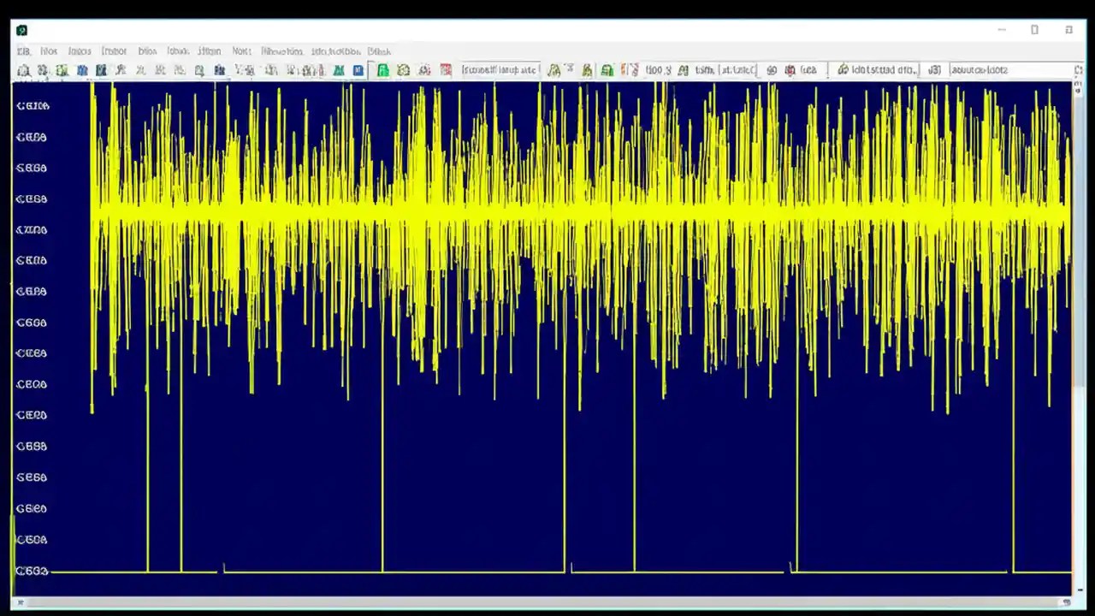Toggle the highlighted green mode button on toolbar
Viewport: 1095px width, 616px height.
click(382, 70)
